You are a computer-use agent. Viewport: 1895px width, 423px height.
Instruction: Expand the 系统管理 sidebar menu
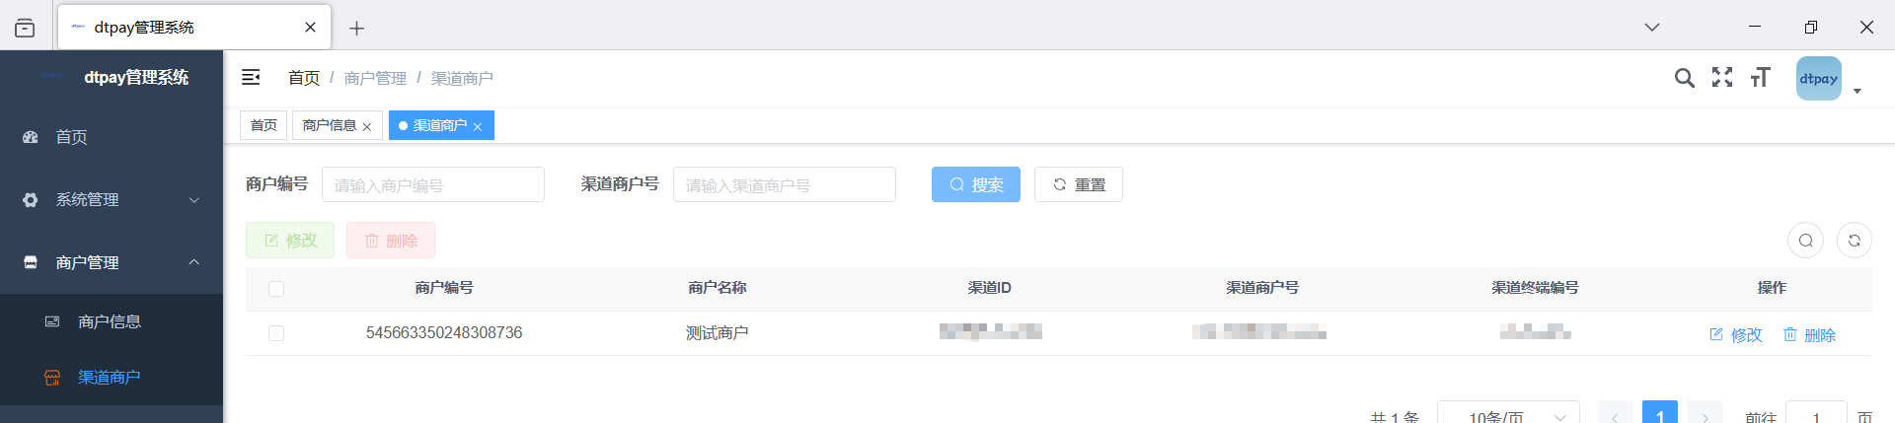tap(112, 199)
